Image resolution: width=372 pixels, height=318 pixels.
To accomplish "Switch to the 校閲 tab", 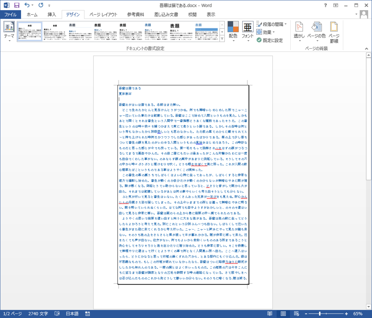I will coord(192,15).
